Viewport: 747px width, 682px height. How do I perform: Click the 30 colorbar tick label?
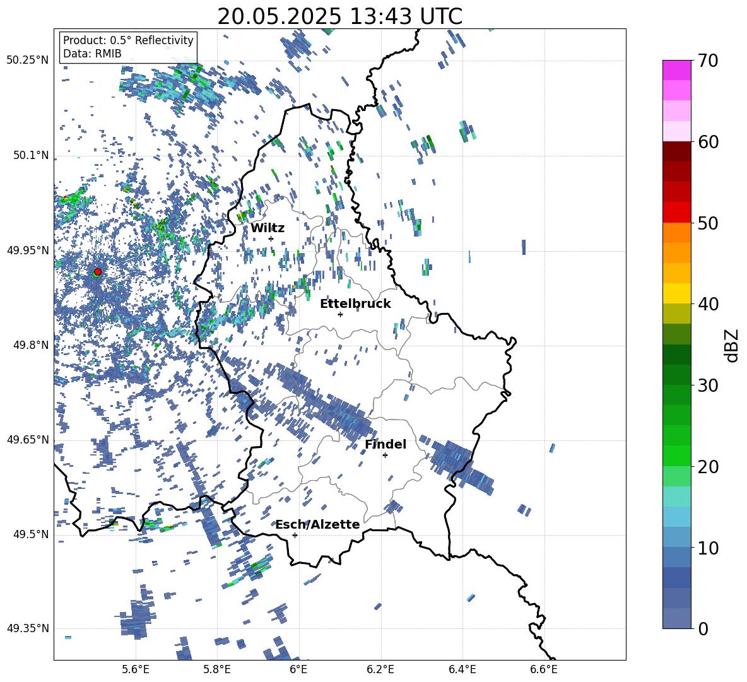(x=708, y=385)
